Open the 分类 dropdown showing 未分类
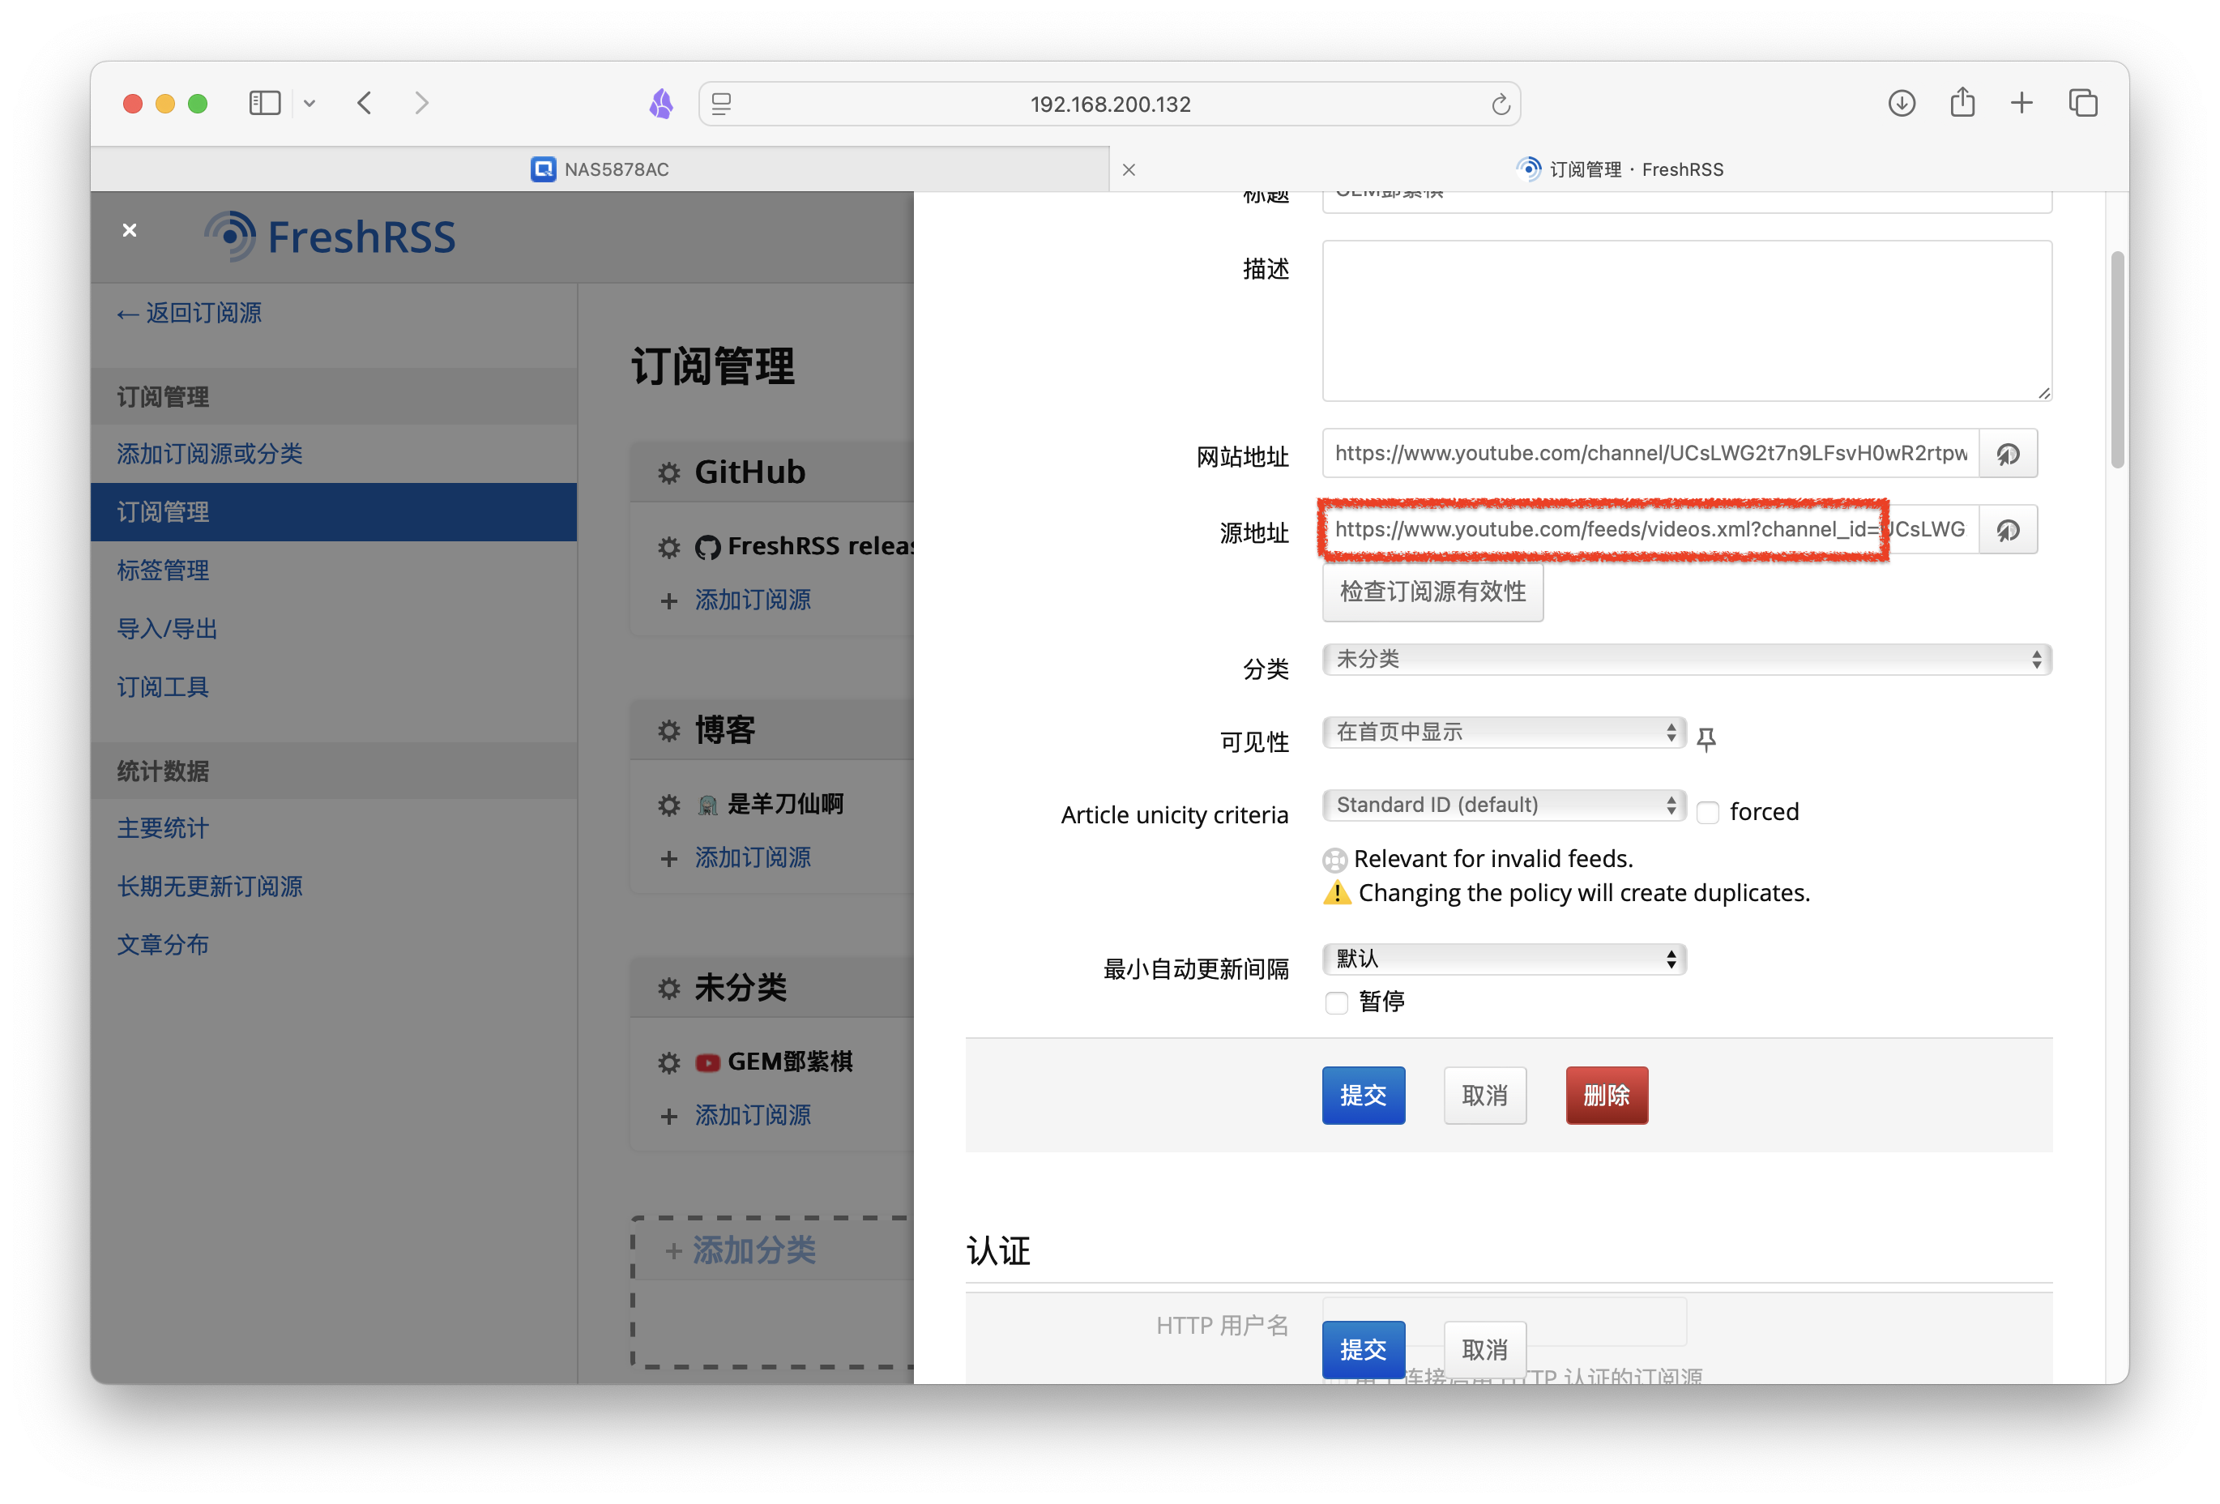 tap(1686, 660)
